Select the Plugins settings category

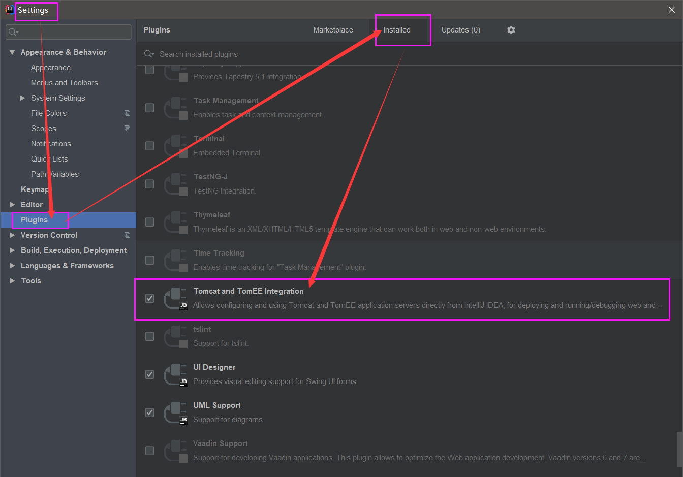pos(68,220)
